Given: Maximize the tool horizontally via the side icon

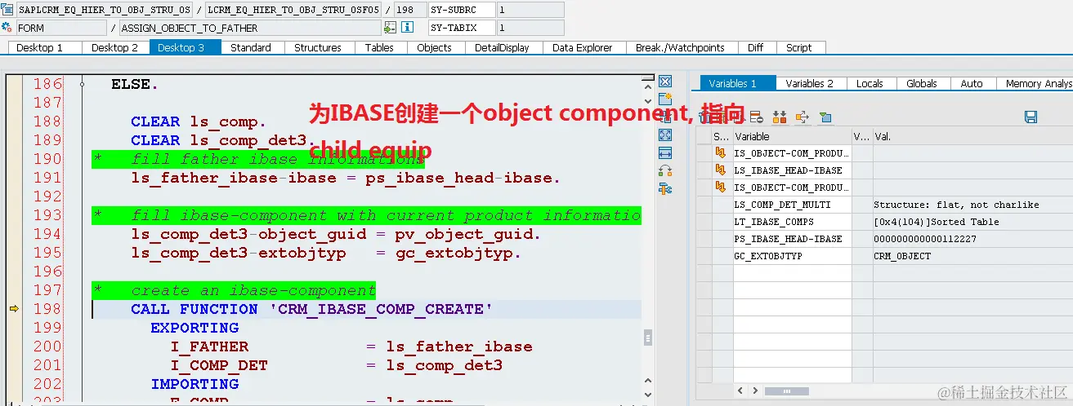Looking at the screenshot, I should [665, 153].
